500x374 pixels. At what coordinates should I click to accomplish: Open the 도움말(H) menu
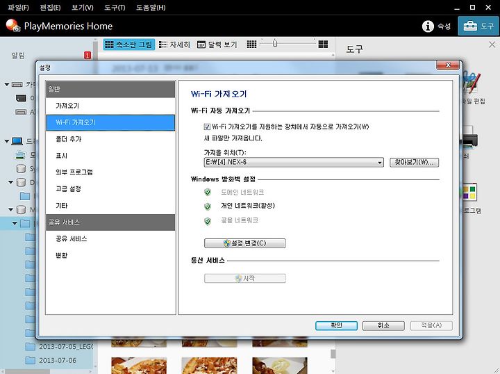pos(151,8)
